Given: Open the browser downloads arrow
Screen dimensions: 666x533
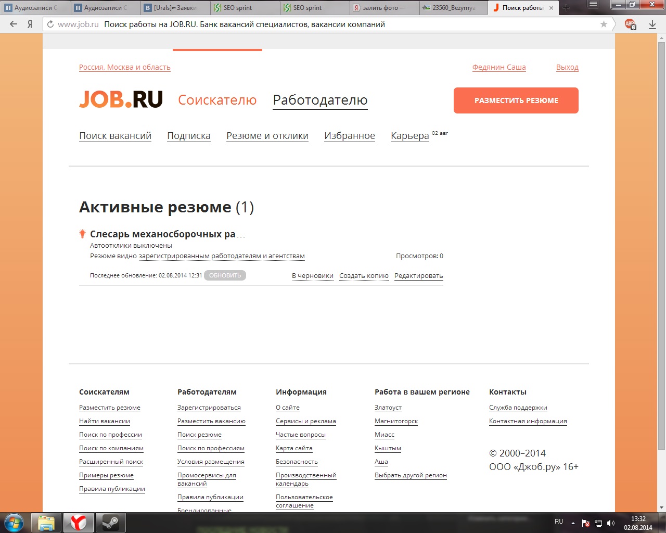Looking at the screenshot, I should point(652,24).
